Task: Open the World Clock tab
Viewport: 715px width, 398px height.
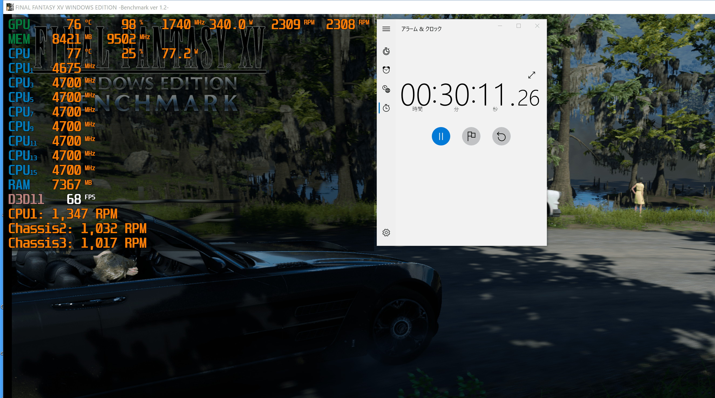Action: pyautogui.click(x=386, y=89)
